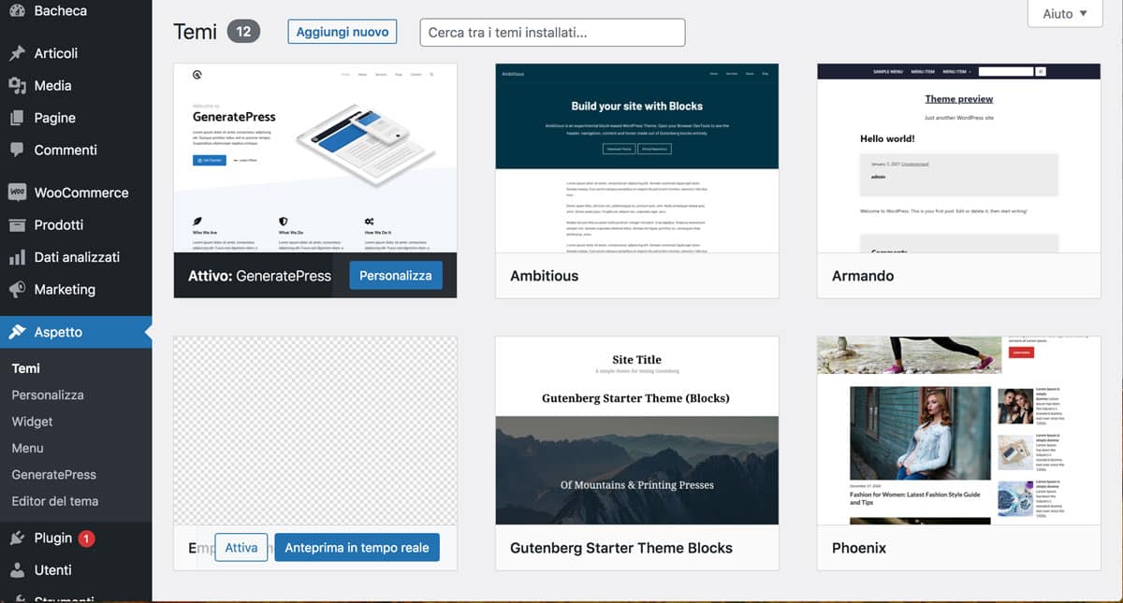Image resolution: width=1123 pixels, height=603 pixels.
Task: Click the bar chart icon for Dati analizzati
Action: (17, 257)
